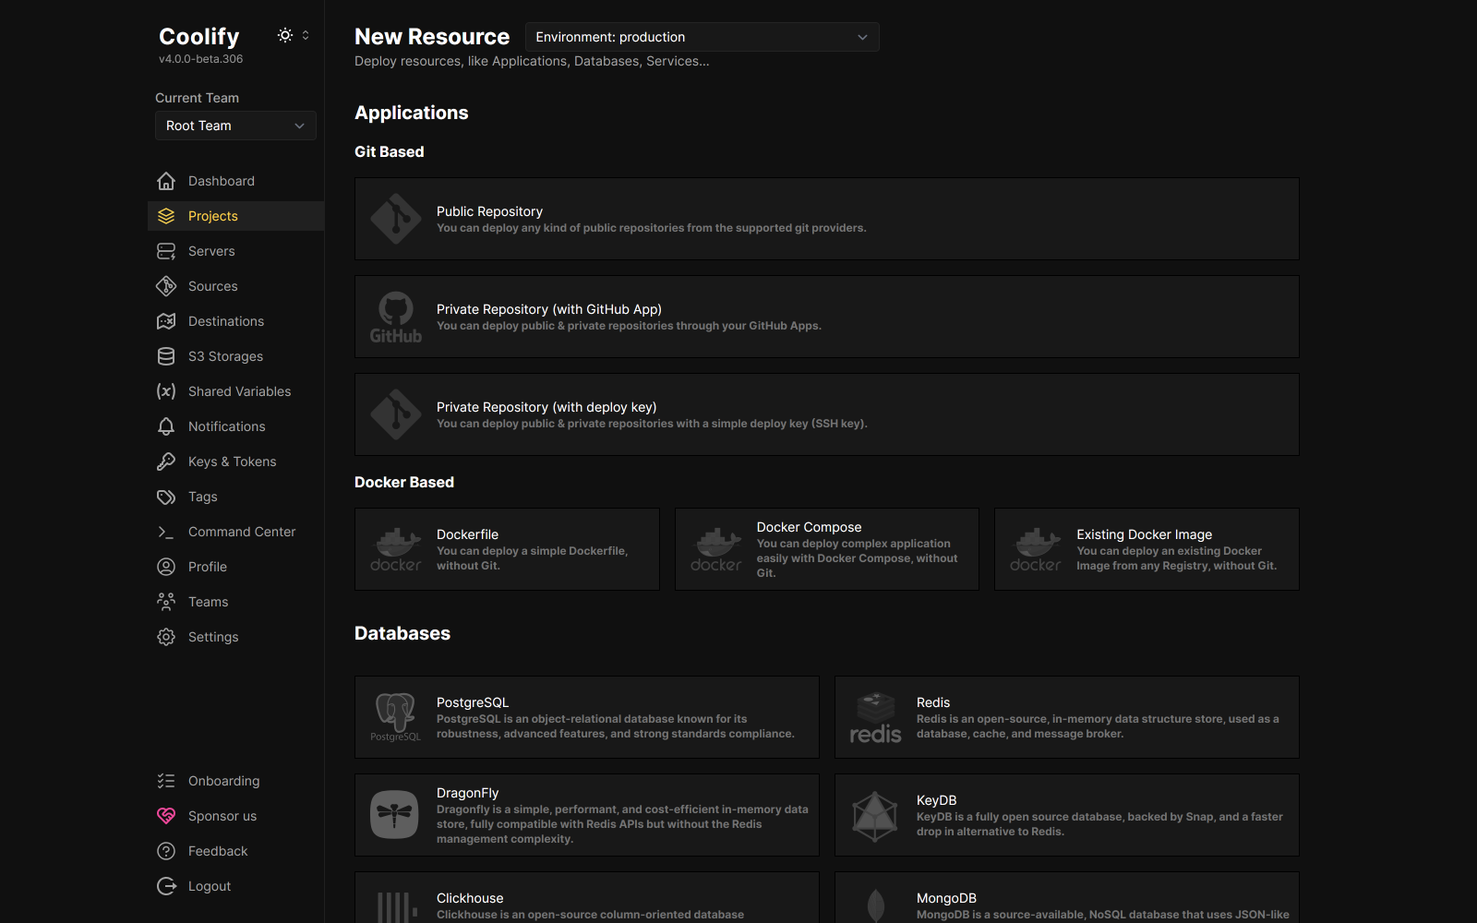Viewport: 1477px width, 923px height.
Task: Select the Public Repository option
Action: (x=826, y=219)
